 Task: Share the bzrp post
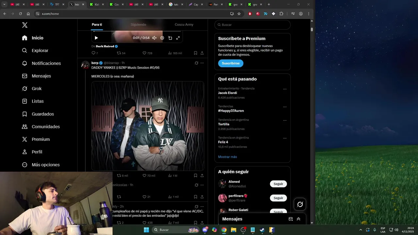click(202, 176)
